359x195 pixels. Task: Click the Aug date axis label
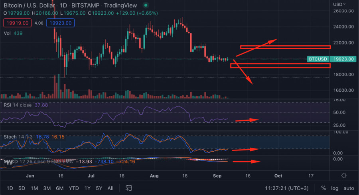154,176
